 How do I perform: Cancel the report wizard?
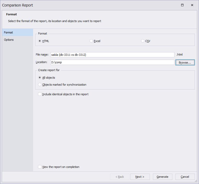coord(185,177)
